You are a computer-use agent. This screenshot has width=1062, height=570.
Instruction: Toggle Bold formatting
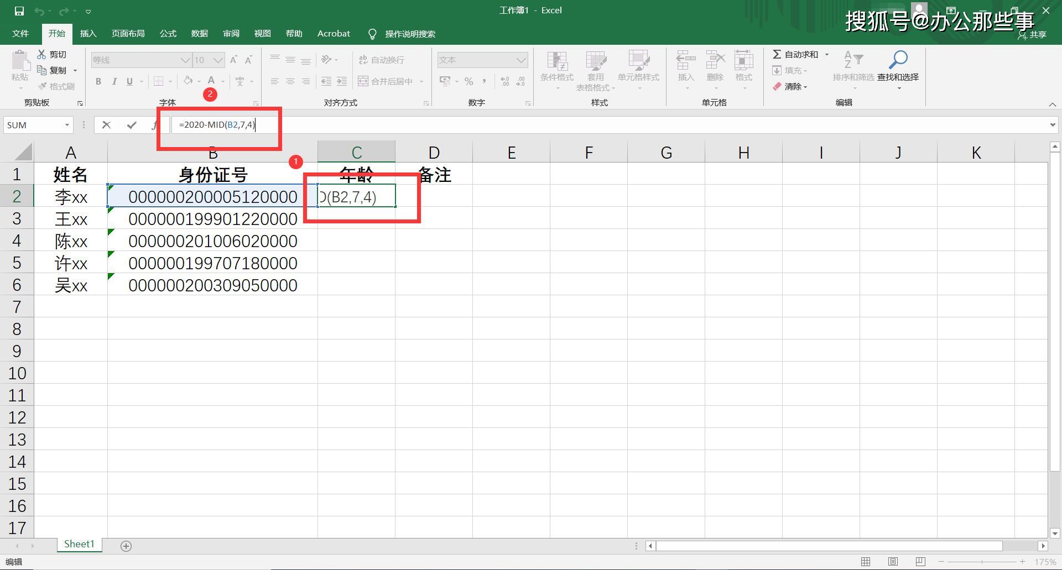98,82
